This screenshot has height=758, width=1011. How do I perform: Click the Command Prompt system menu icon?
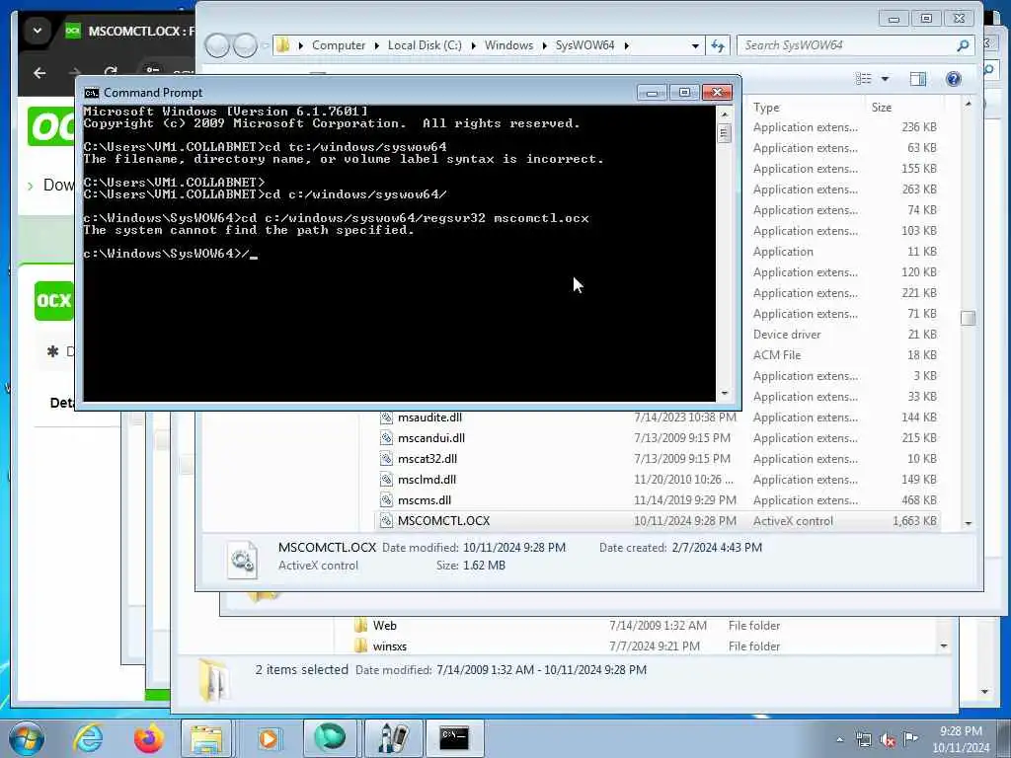pos(92,93)
